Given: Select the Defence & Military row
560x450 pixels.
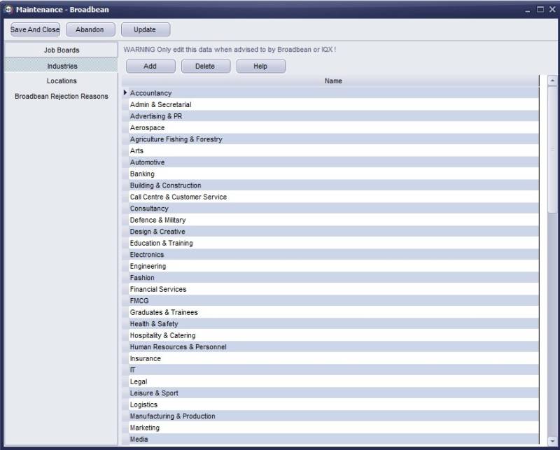Looking at the screenshot, I should (x=334, y=220).
